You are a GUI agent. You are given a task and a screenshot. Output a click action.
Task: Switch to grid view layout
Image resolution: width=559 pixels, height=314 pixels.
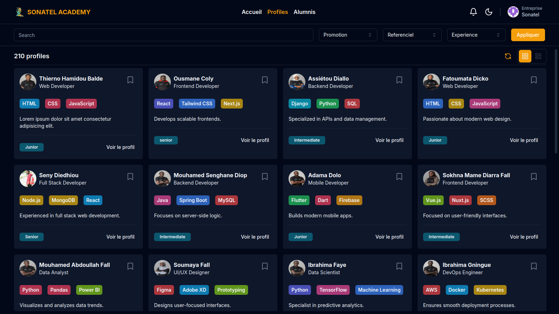coord(525,56)
